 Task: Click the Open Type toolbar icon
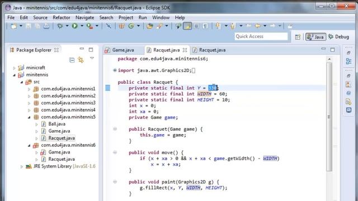150,26
